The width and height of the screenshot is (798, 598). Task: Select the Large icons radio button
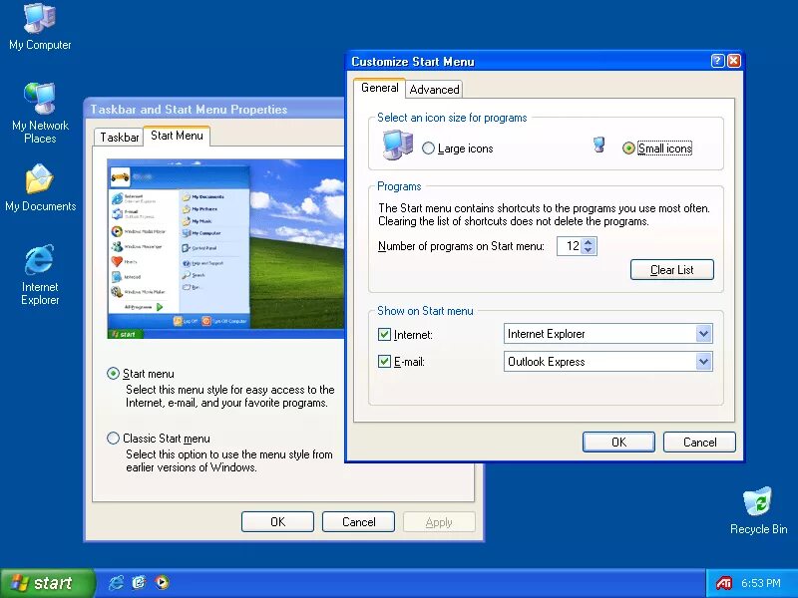(x=429, y=148)
